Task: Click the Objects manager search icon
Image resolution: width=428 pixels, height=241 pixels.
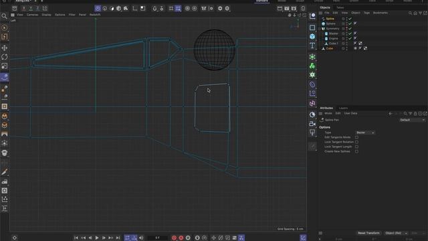Action: coord(410,13)
